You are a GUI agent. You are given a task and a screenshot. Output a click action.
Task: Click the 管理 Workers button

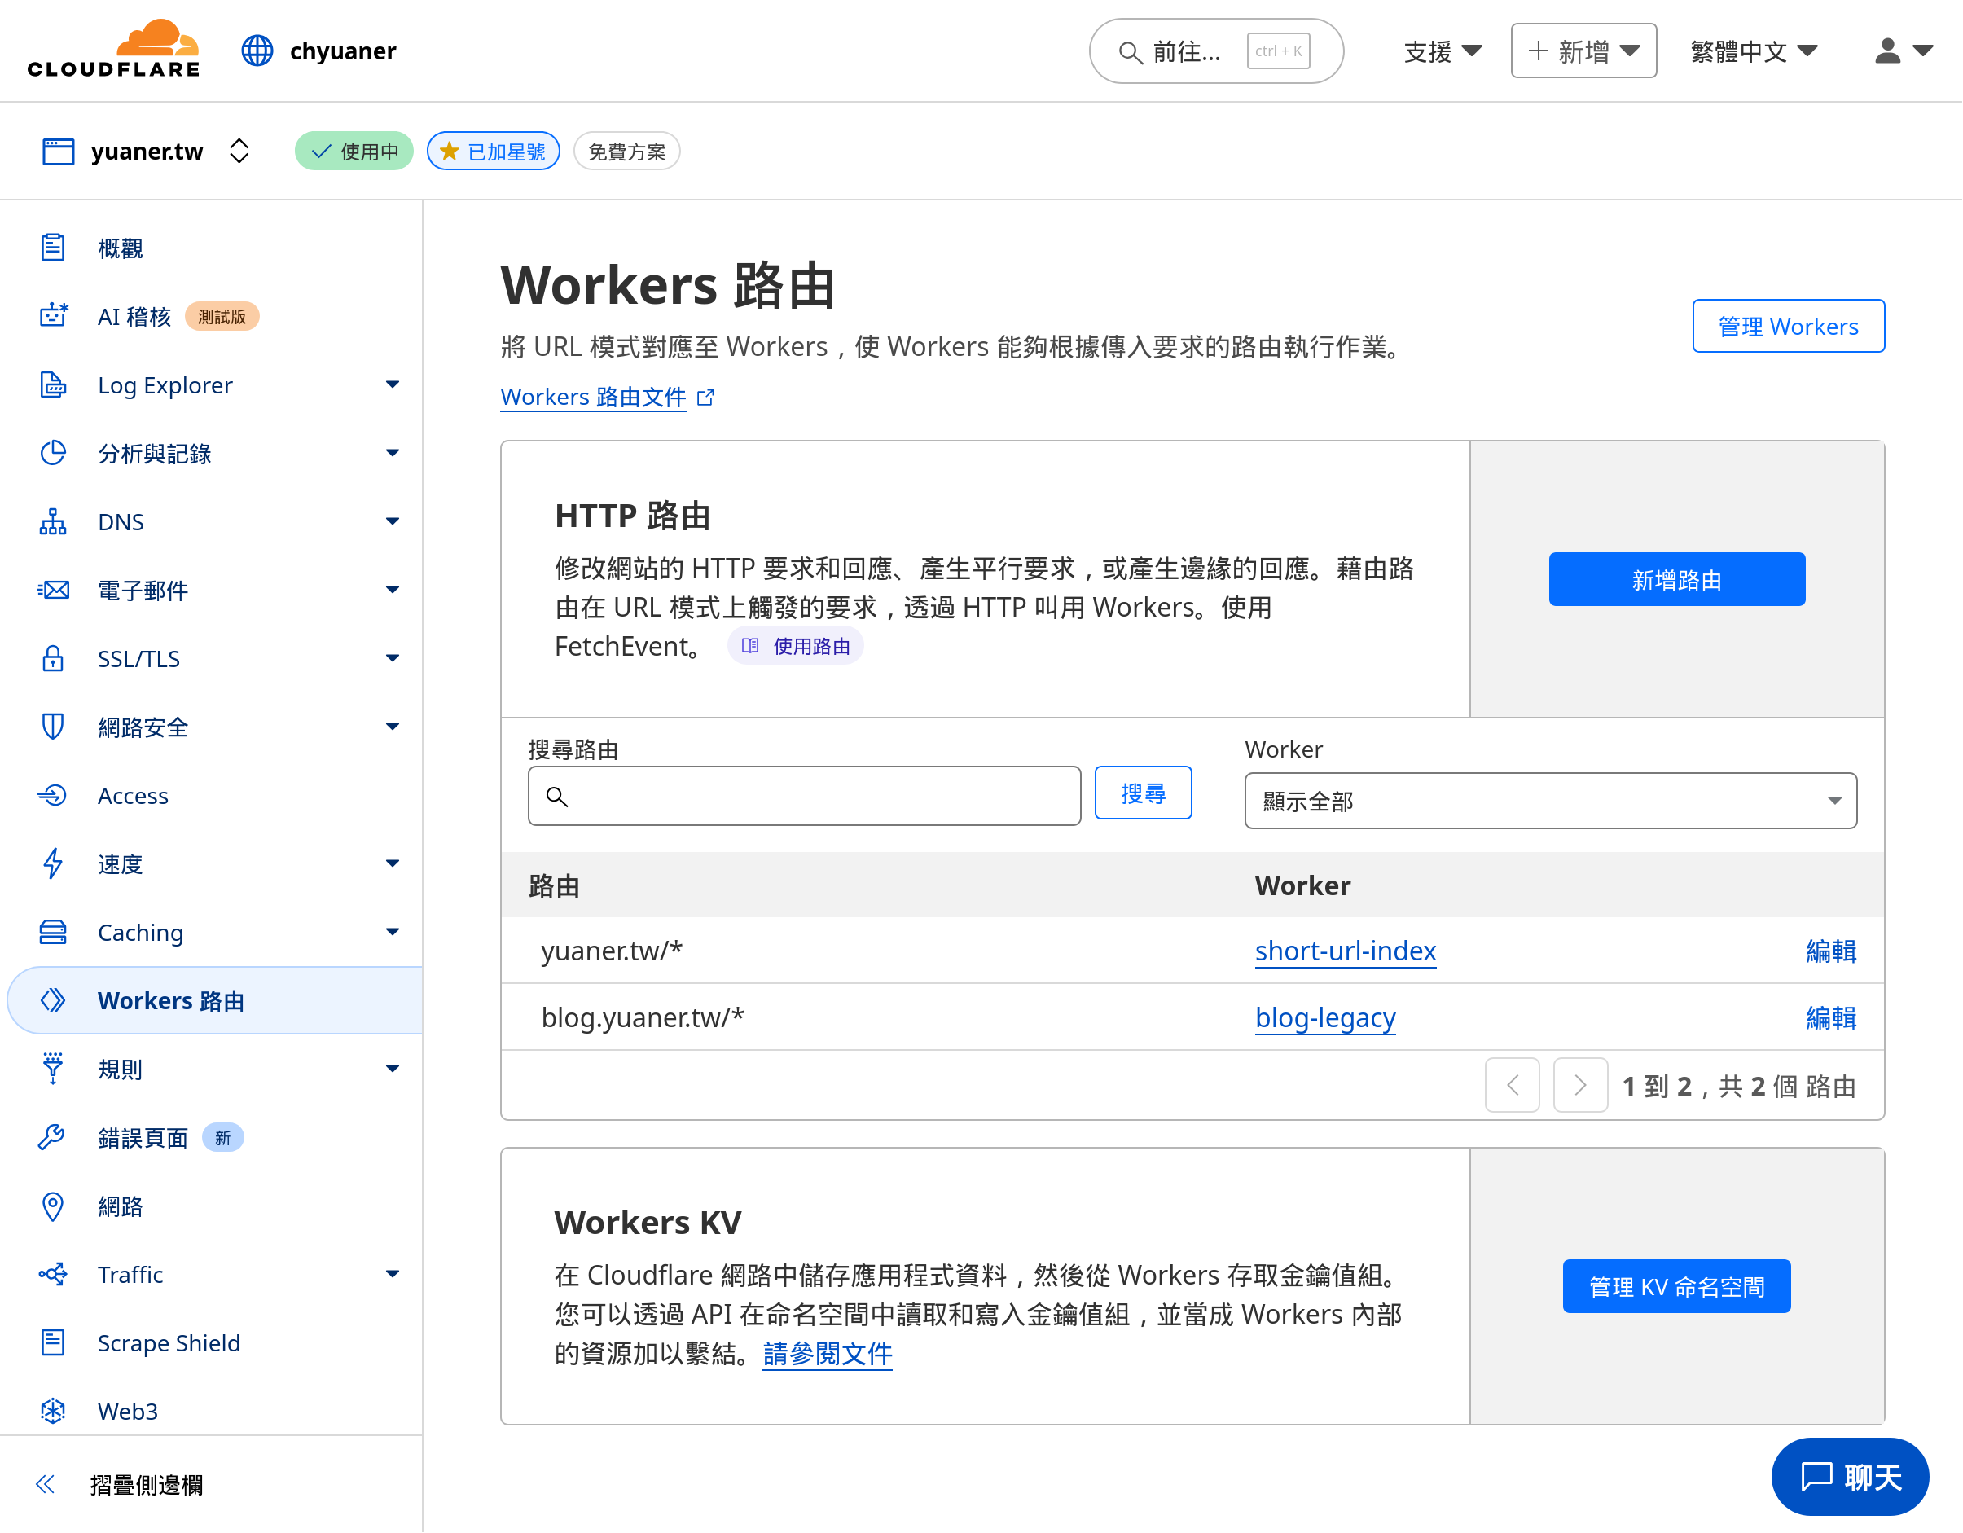(1788, 326)
